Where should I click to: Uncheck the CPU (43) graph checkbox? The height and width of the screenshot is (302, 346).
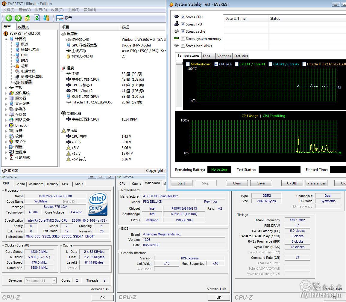216,64
